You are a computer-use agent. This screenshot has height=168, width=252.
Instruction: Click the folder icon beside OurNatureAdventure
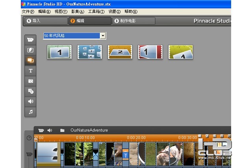[62, 130]
